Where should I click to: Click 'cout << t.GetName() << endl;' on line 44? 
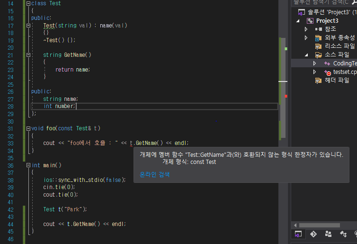coord(84,224)
